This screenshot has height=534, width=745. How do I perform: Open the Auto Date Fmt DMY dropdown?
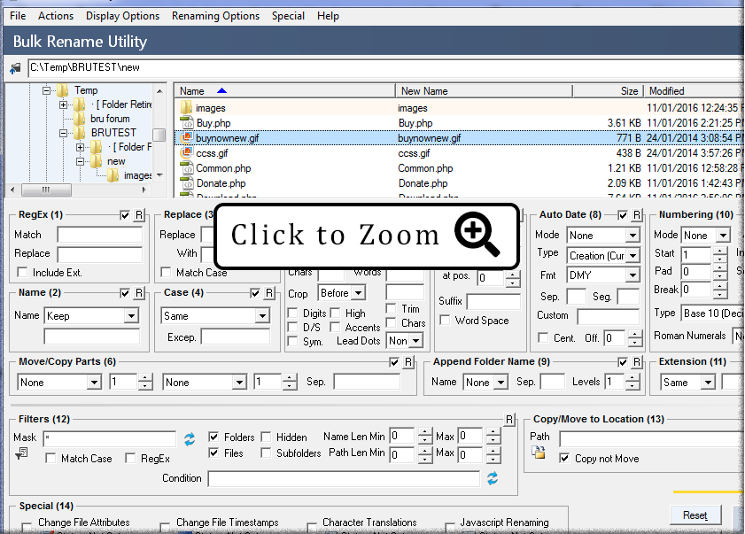(632, 275)
